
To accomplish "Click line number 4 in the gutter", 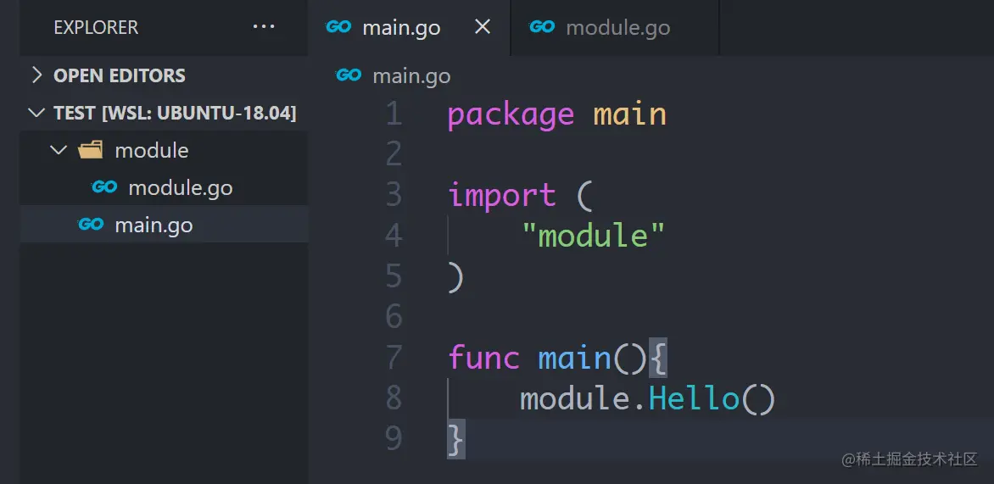I will tap(394, 236).
